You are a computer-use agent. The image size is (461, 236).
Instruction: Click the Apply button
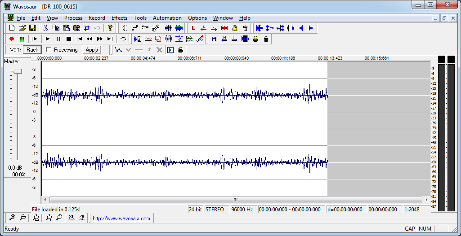pyautogui.click(x=92, y=50)
